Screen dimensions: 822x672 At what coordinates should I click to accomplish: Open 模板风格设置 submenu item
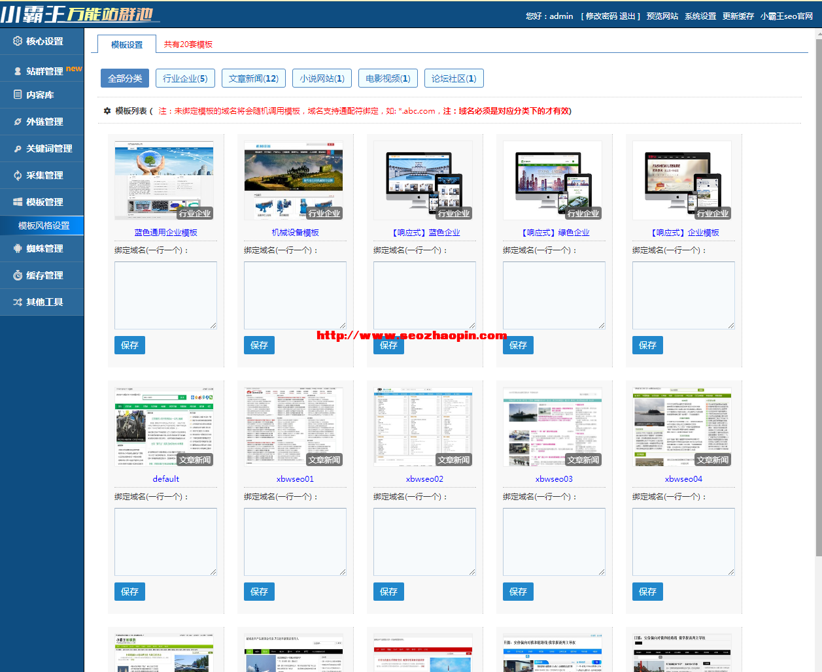(44, 226)
